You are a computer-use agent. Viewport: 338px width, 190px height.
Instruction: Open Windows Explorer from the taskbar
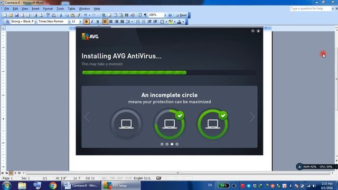[x=22, y=185]
